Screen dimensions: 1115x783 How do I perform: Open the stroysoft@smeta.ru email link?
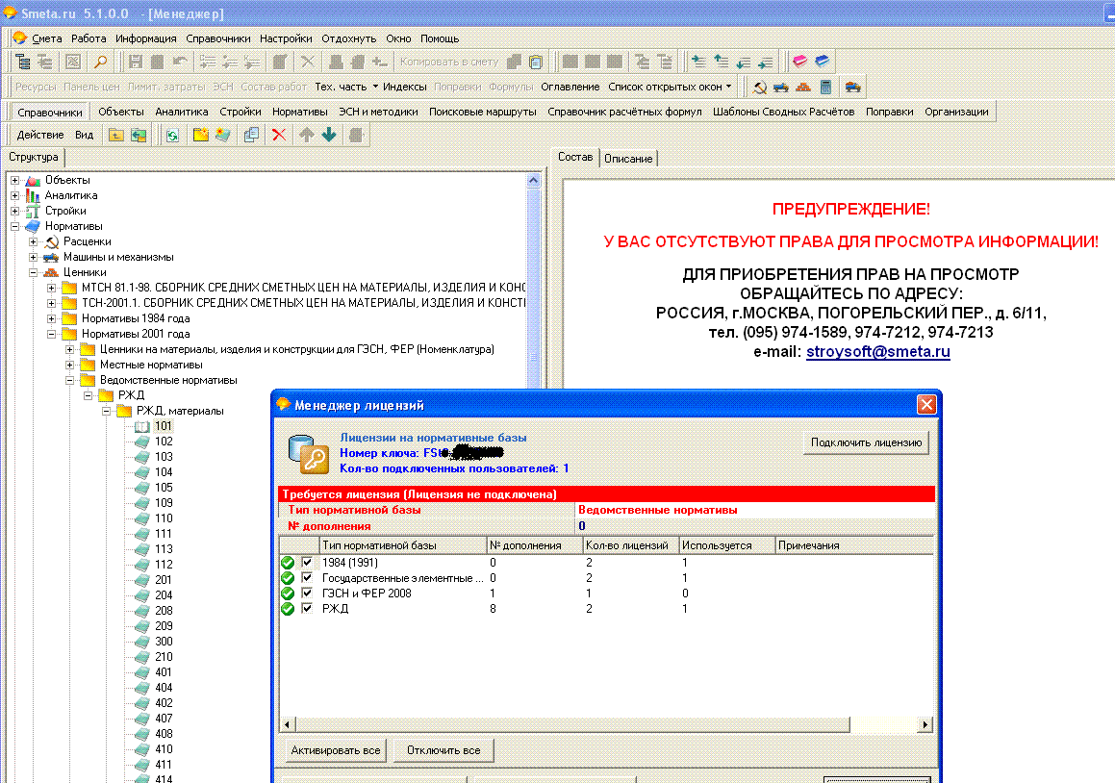click(878, 351)
